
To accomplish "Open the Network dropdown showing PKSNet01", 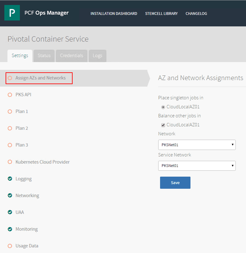I will 197,145.
